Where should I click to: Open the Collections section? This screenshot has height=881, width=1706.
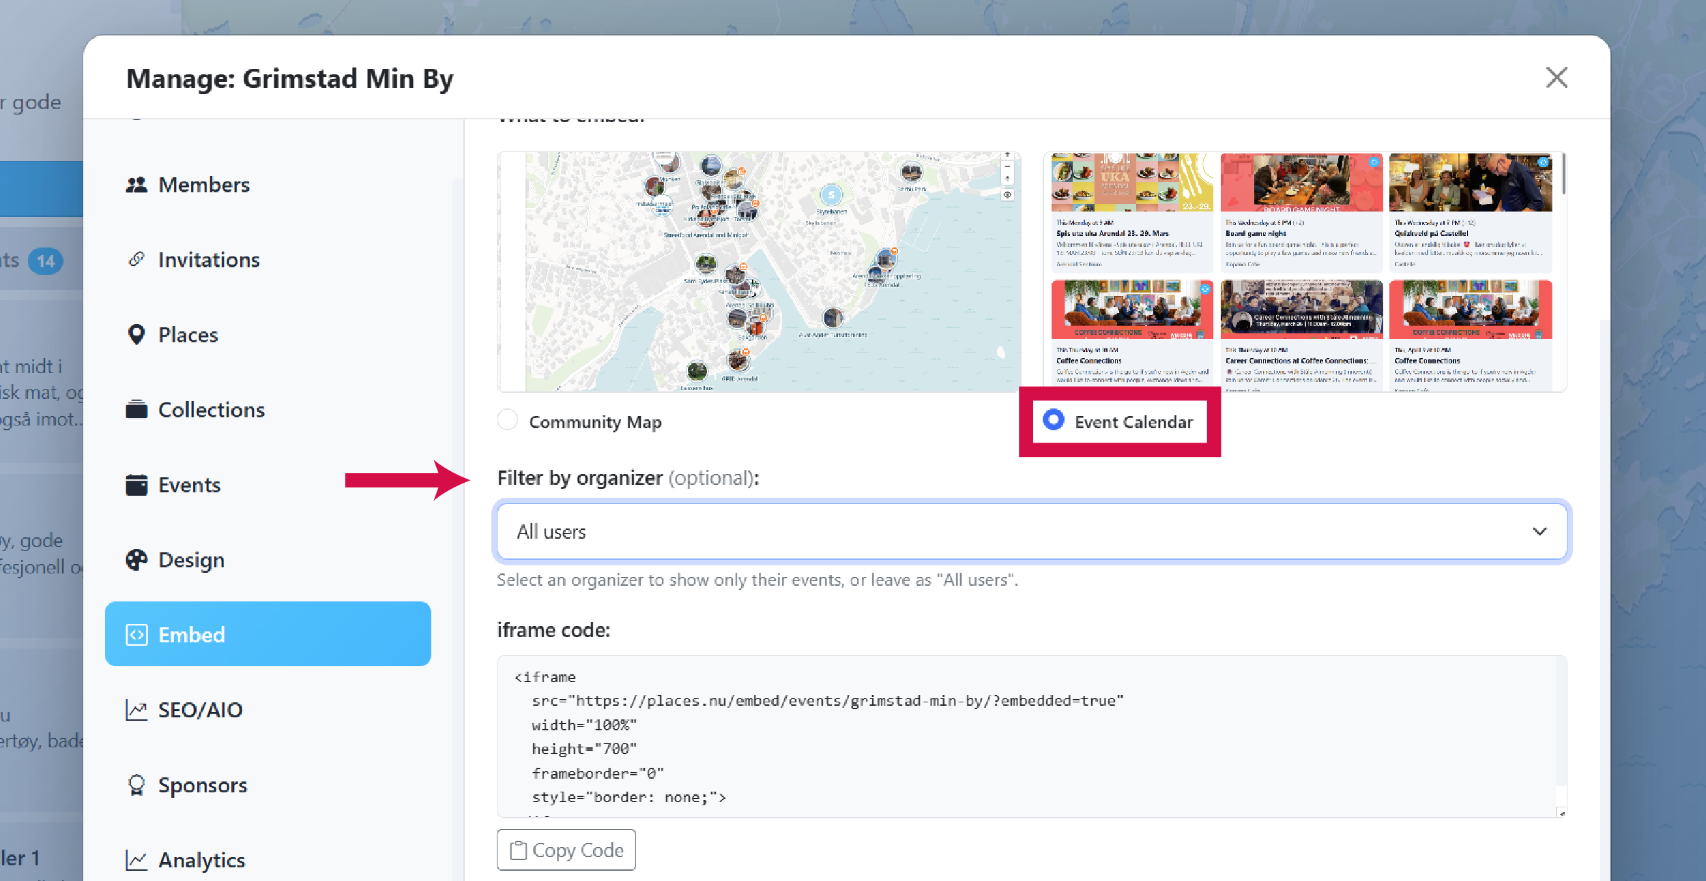268,410
